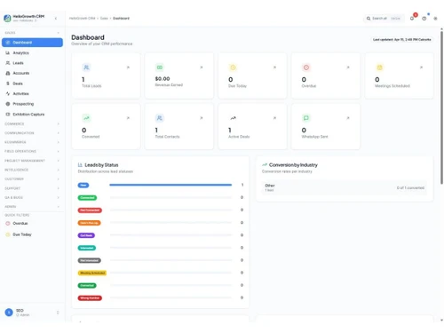Click the HelloGrowth CRM breadcrumb link
This screenshot has height=333, width=444.
pos(83,19)
